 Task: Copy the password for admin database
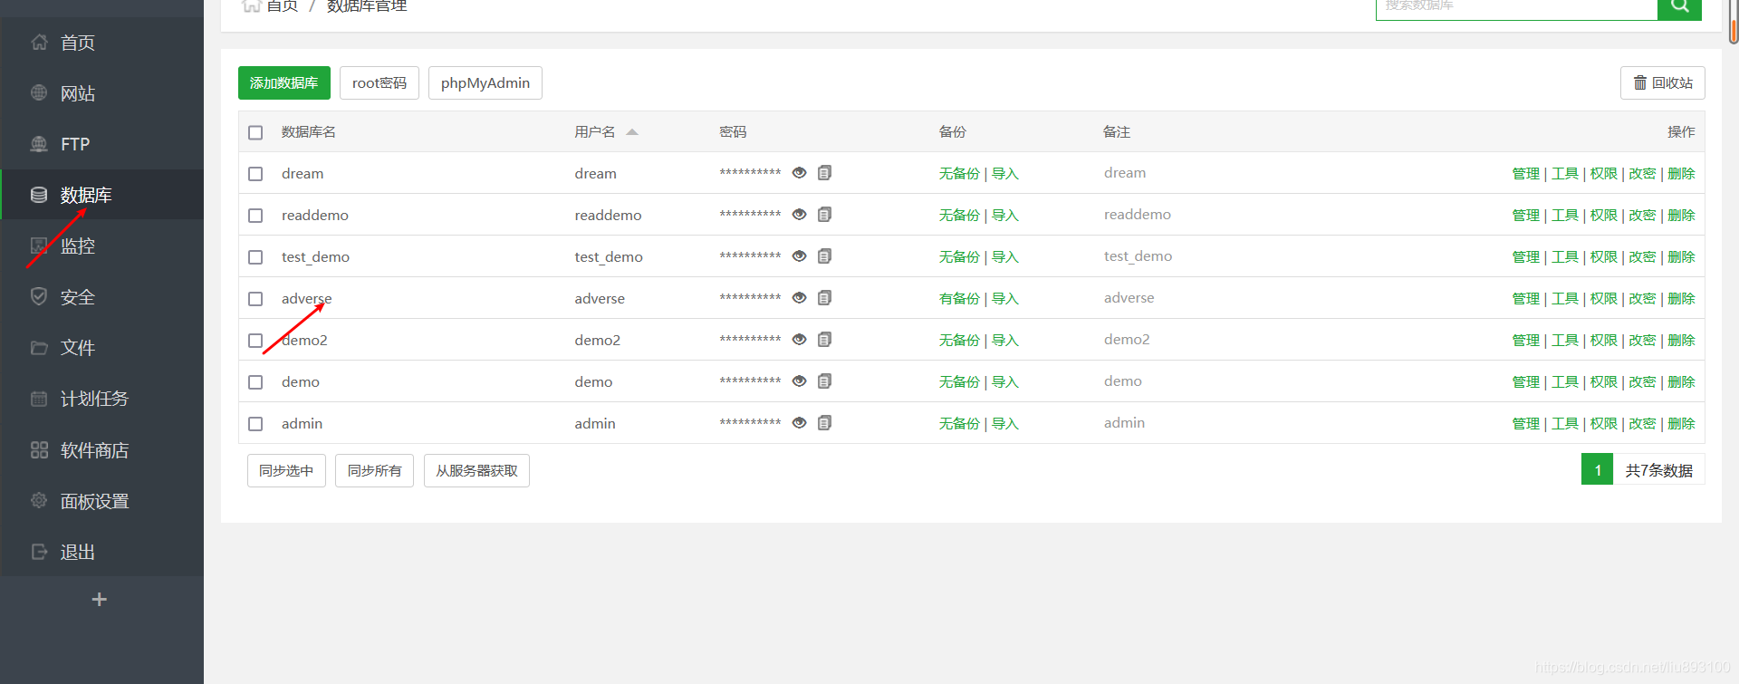tap(824, 423)
